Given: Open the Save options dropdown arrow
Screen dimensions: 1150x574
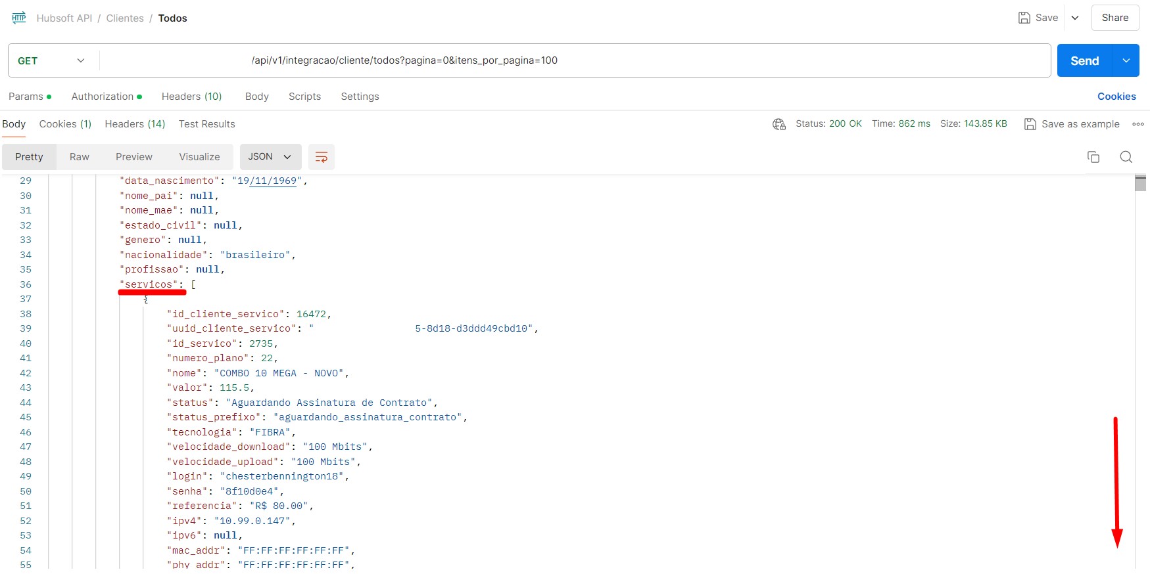Looking at the screenshot, I should click(x=1075, y=18).
